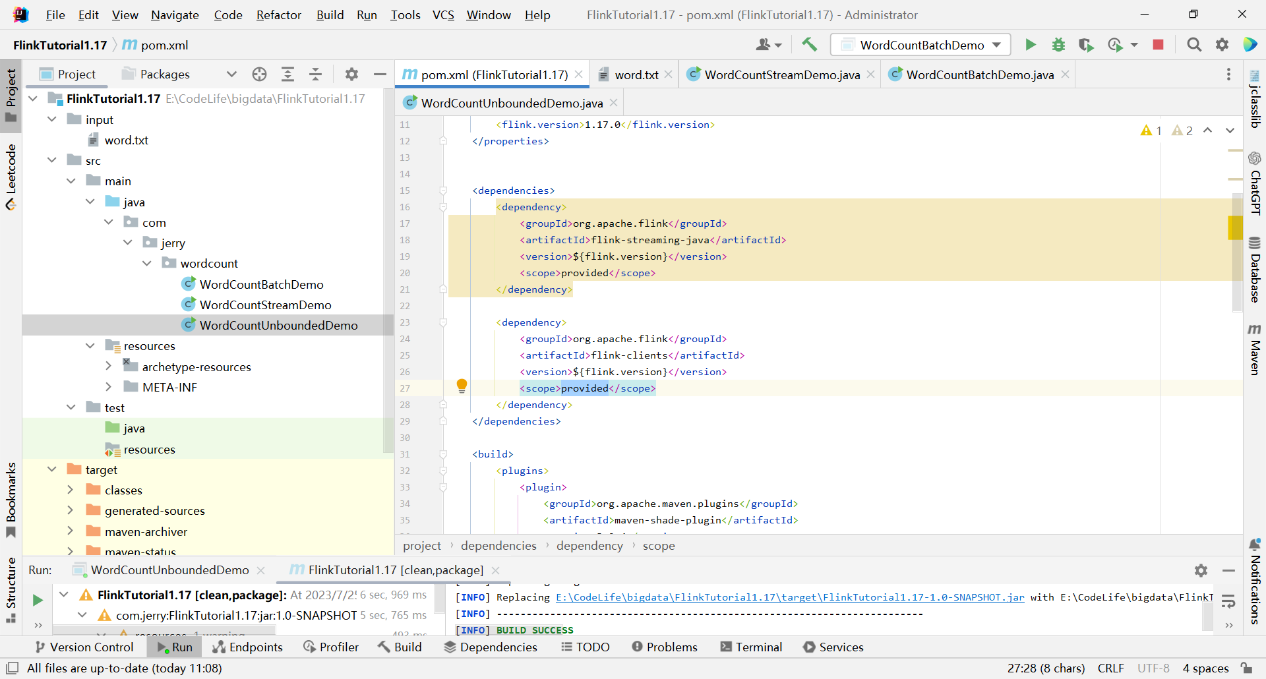
Task: Open the Refactor menu
Action: click(278, 15)
